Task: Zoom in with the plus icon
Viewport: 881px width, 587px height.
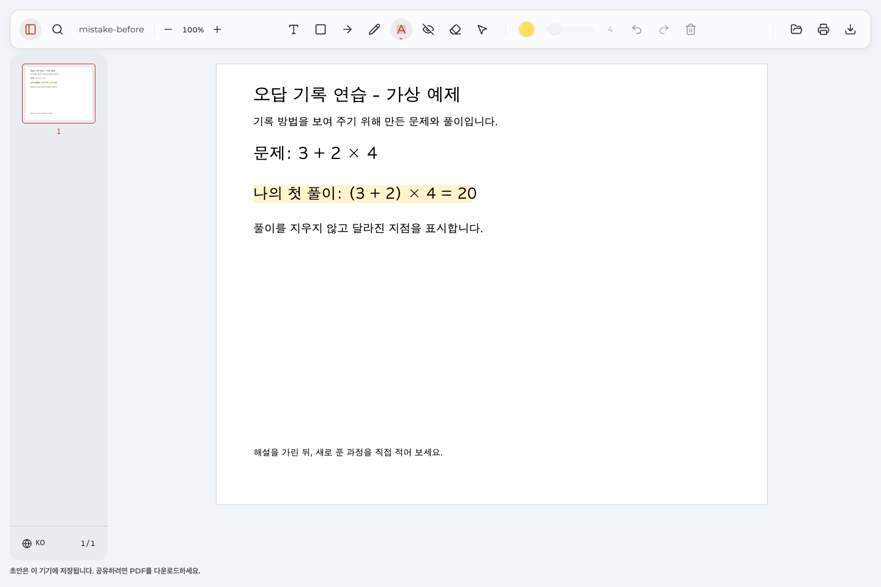Action: (x=217, y=29)
